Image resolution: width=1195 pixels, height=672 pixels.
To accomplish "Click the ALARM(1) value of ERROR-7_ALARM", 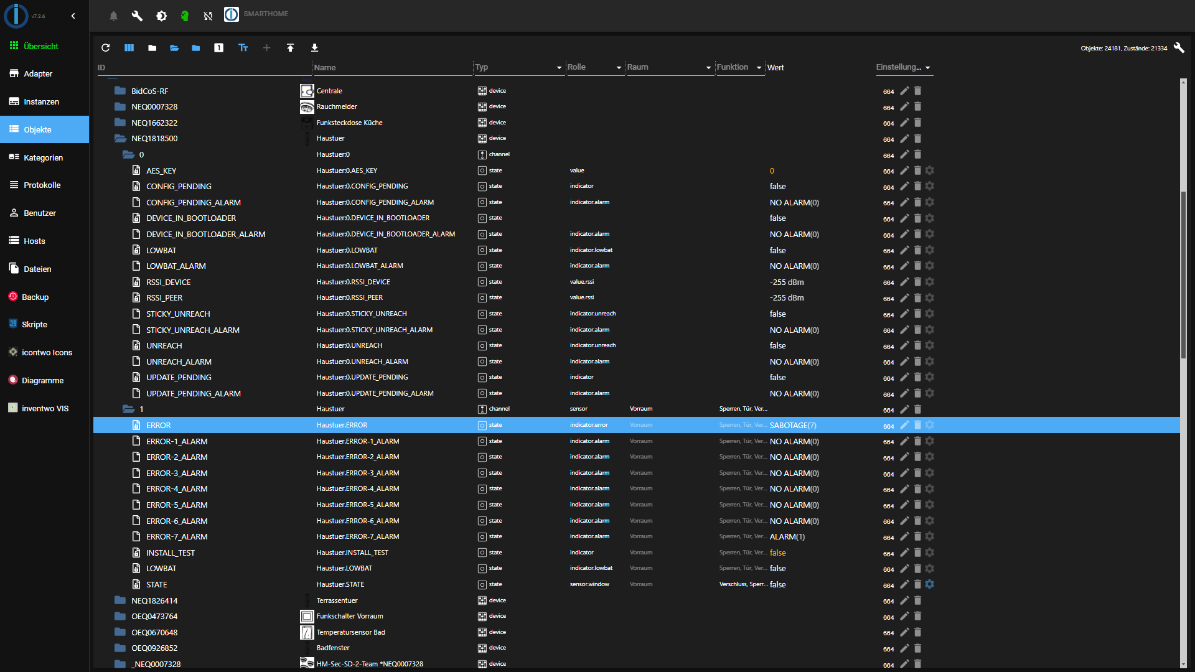I will [787, 537].
